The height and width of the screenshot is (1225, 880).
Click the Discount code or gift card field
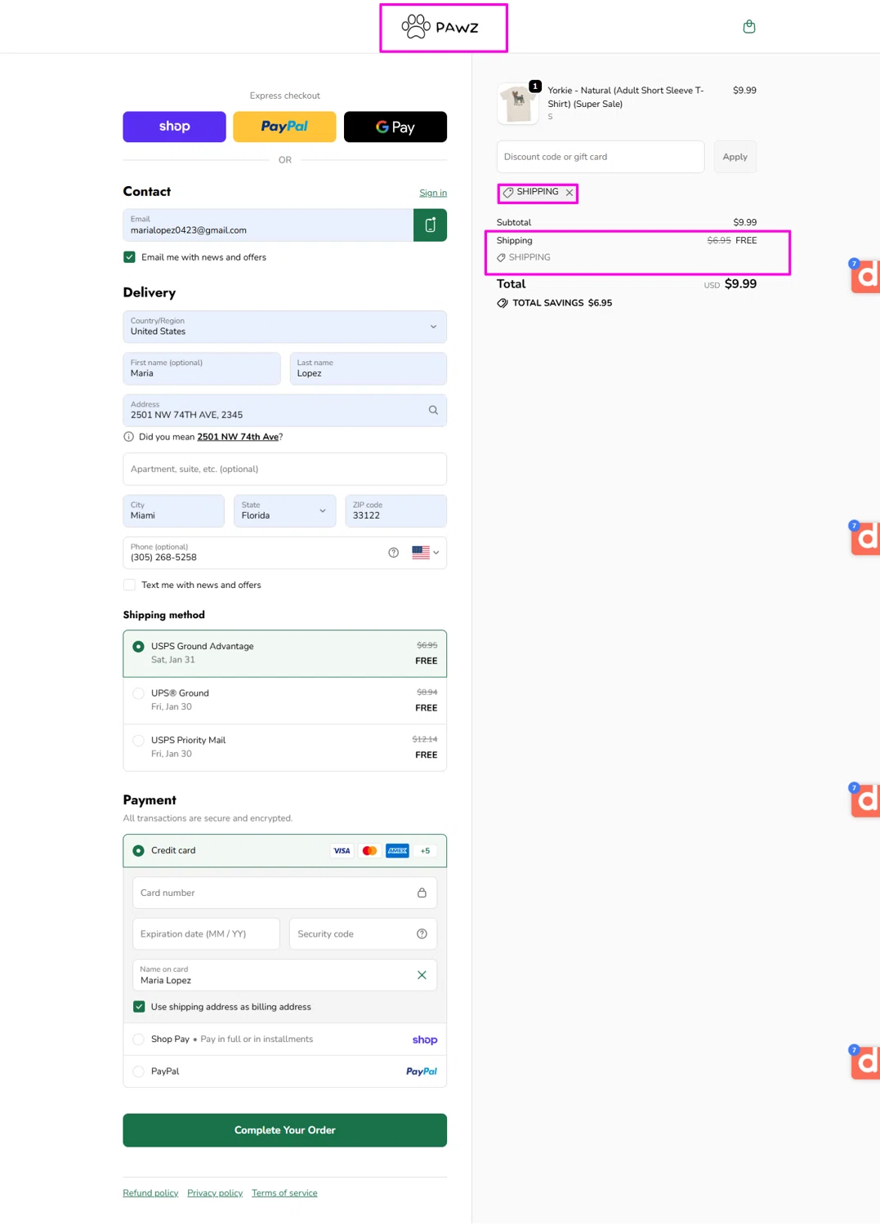tap(601, 157)
